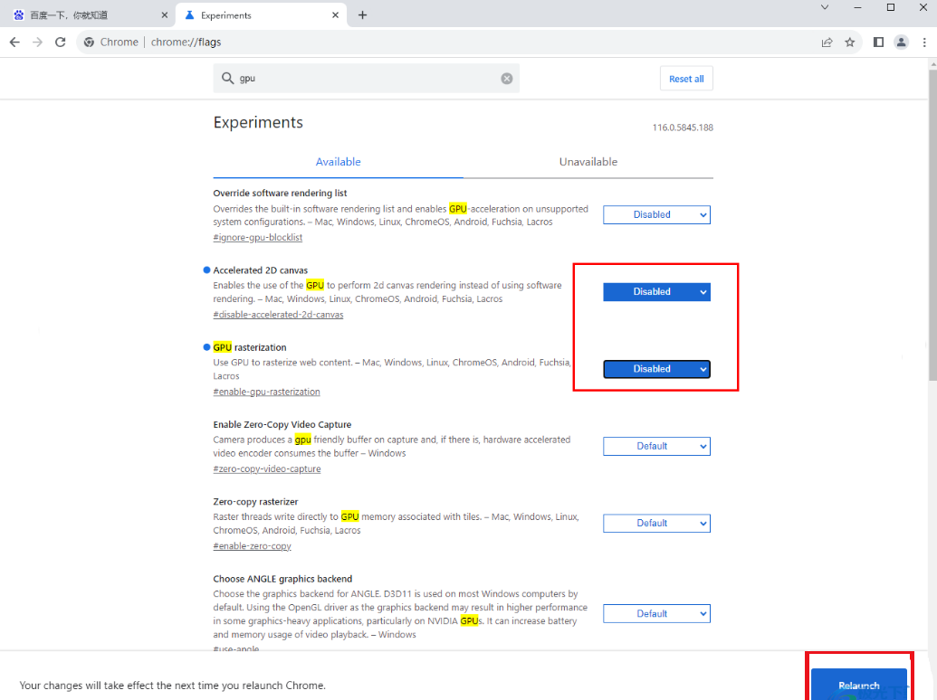Click the Choose ANGLE graphics backend title
Image resolution: width=937 pixels, height=700 pixels.
click(x=282, y=579)
